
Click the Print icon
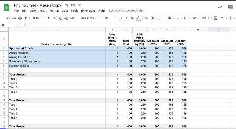20,18
